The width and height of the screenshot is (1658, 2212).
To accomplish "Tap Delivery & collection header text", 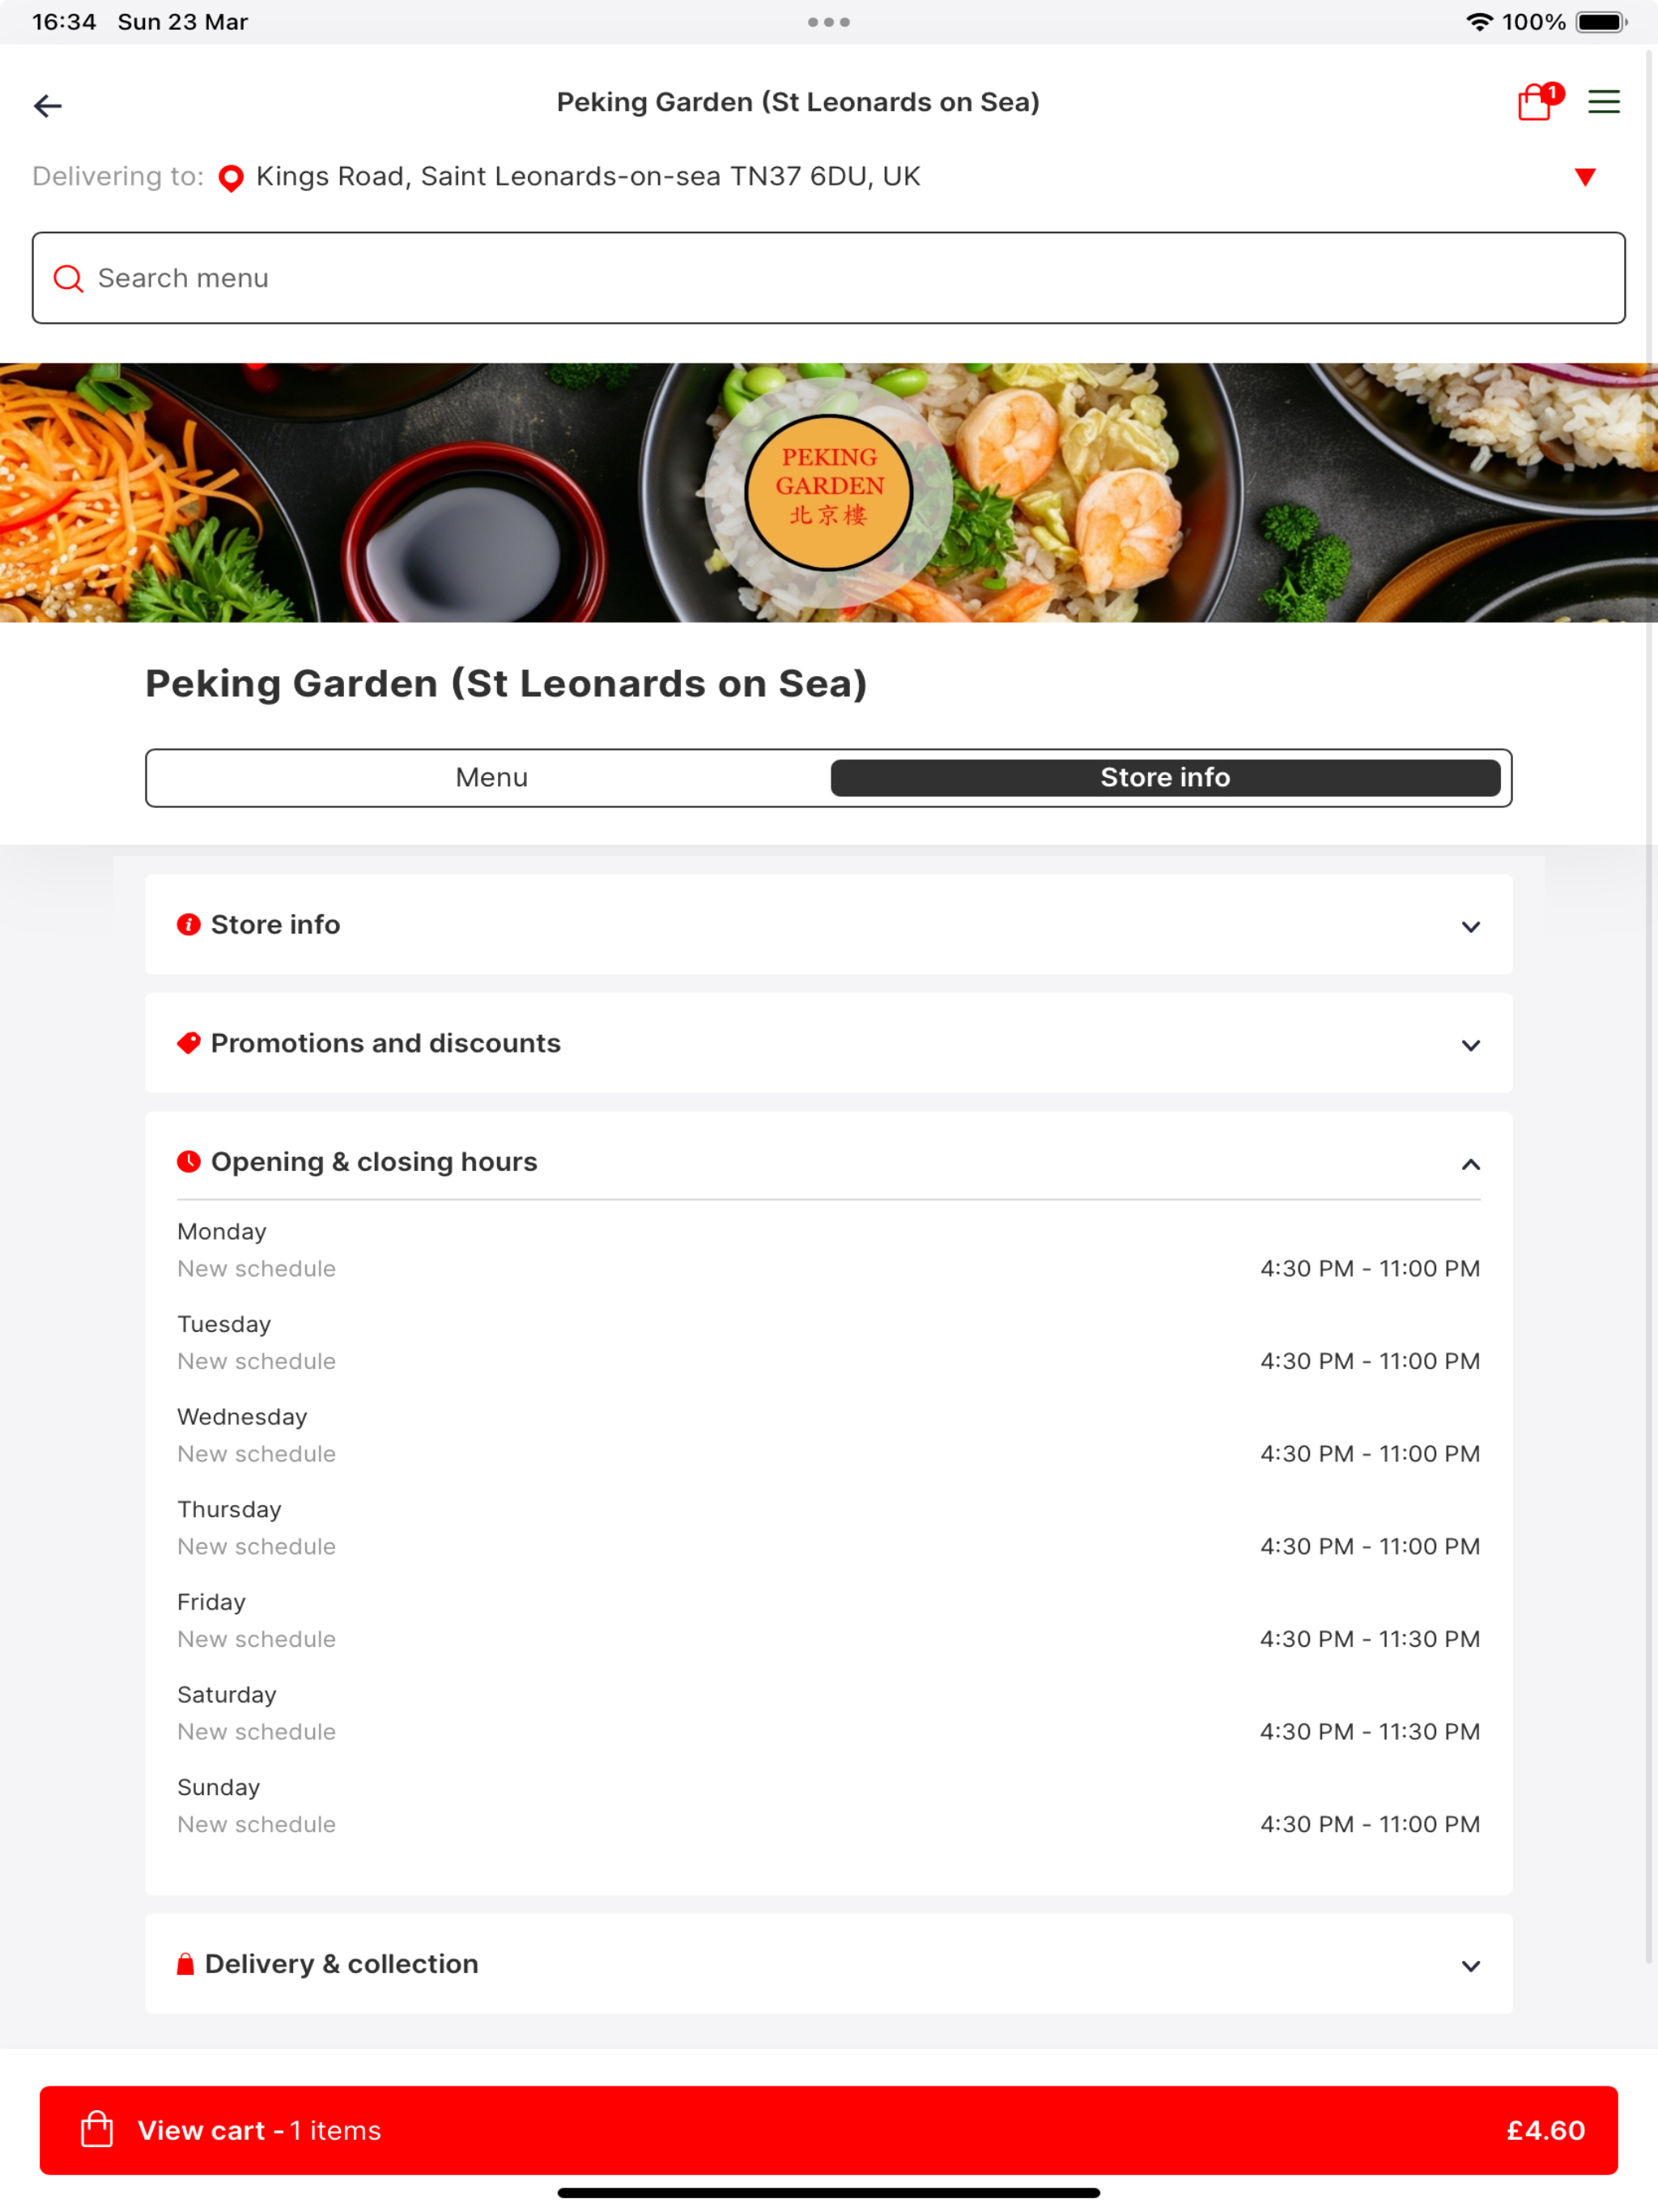I will pos(342,1964).
